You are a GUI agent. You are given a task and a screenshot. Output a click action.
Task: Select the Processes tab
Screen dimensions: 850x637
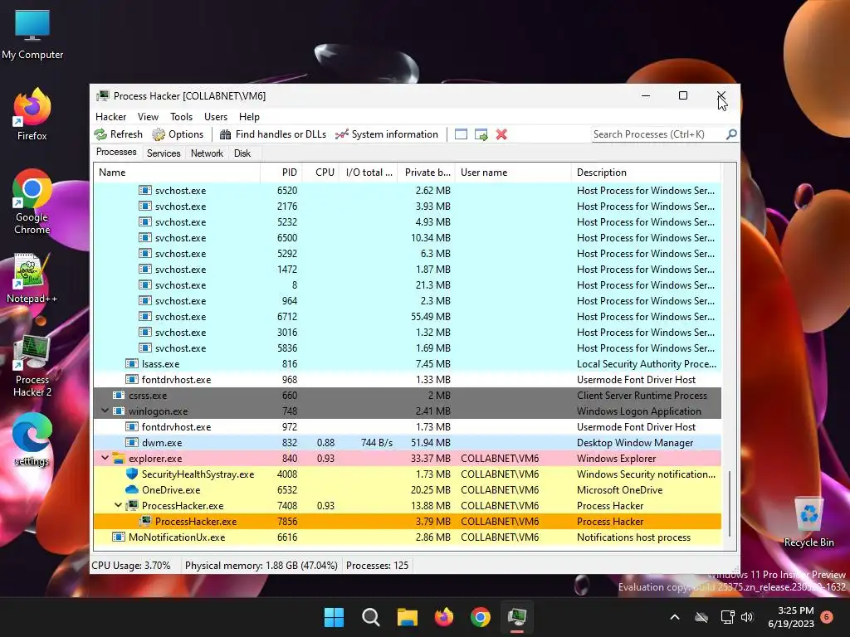(x=116, y=153)
